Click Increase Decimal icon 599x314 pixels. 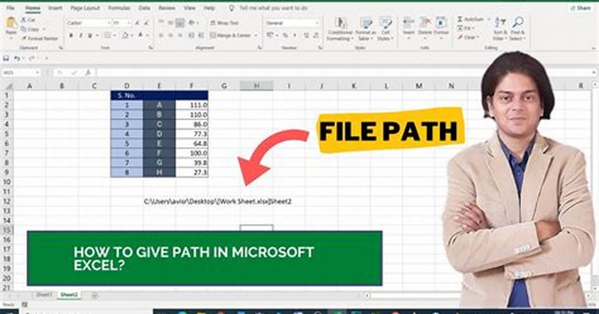[306, 35]
